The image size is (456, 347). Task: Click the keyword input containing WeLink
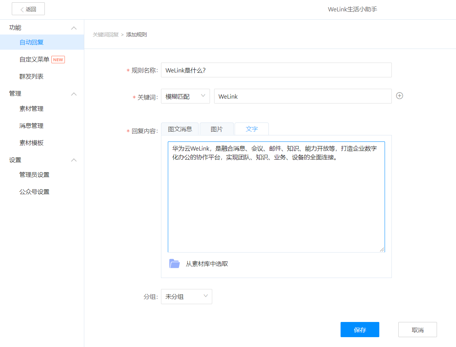click(x=302, y=96)
